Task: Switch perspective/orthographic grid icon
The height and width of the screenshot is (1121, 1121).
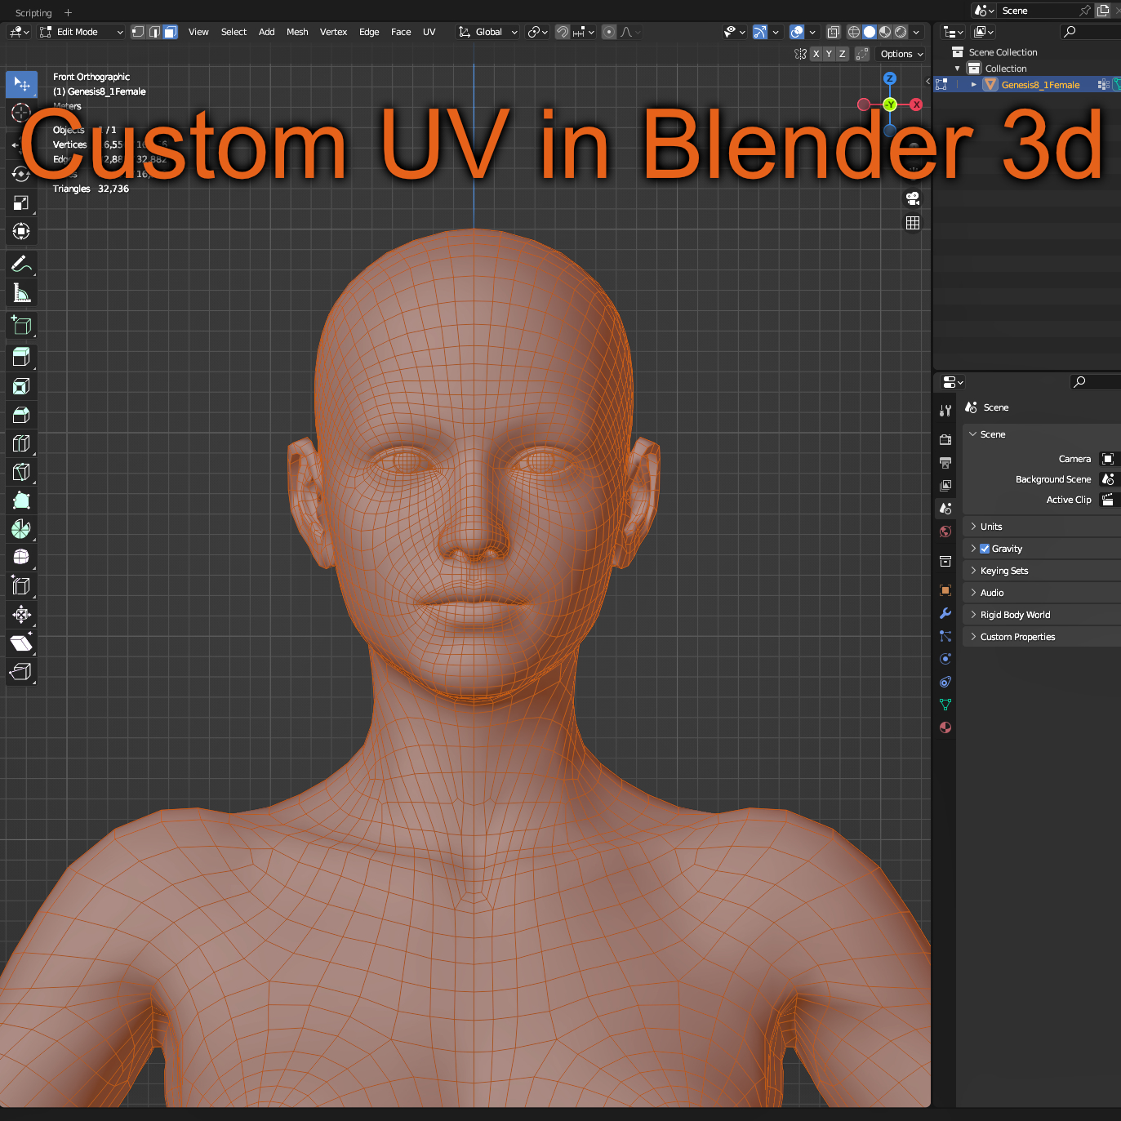Action: (x=913, y=223)
